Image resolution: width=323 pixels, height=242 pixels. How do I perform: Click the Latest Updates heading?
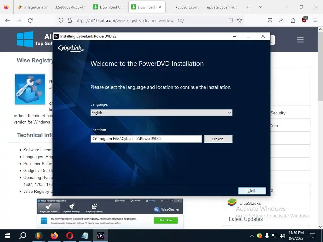pos(246,219)
